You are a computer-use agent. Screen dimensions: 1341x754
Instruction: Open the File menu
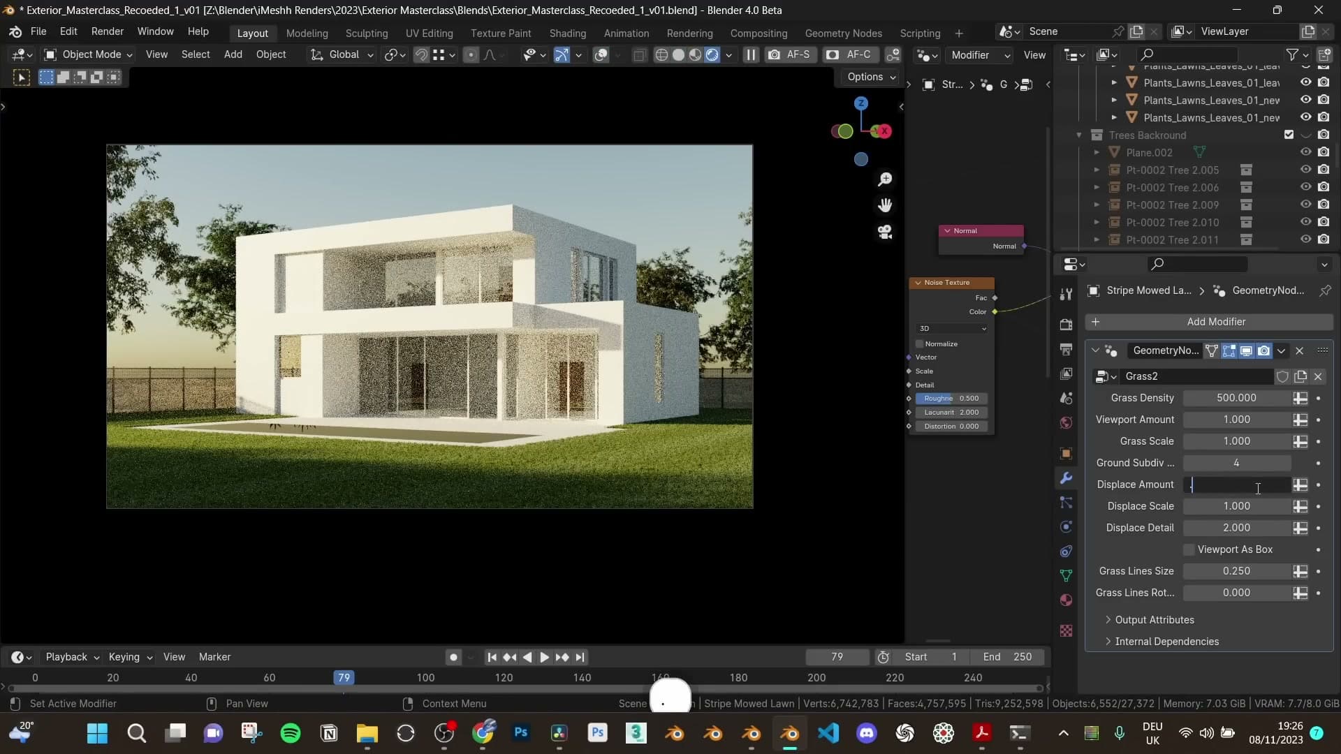coord(38,32)
